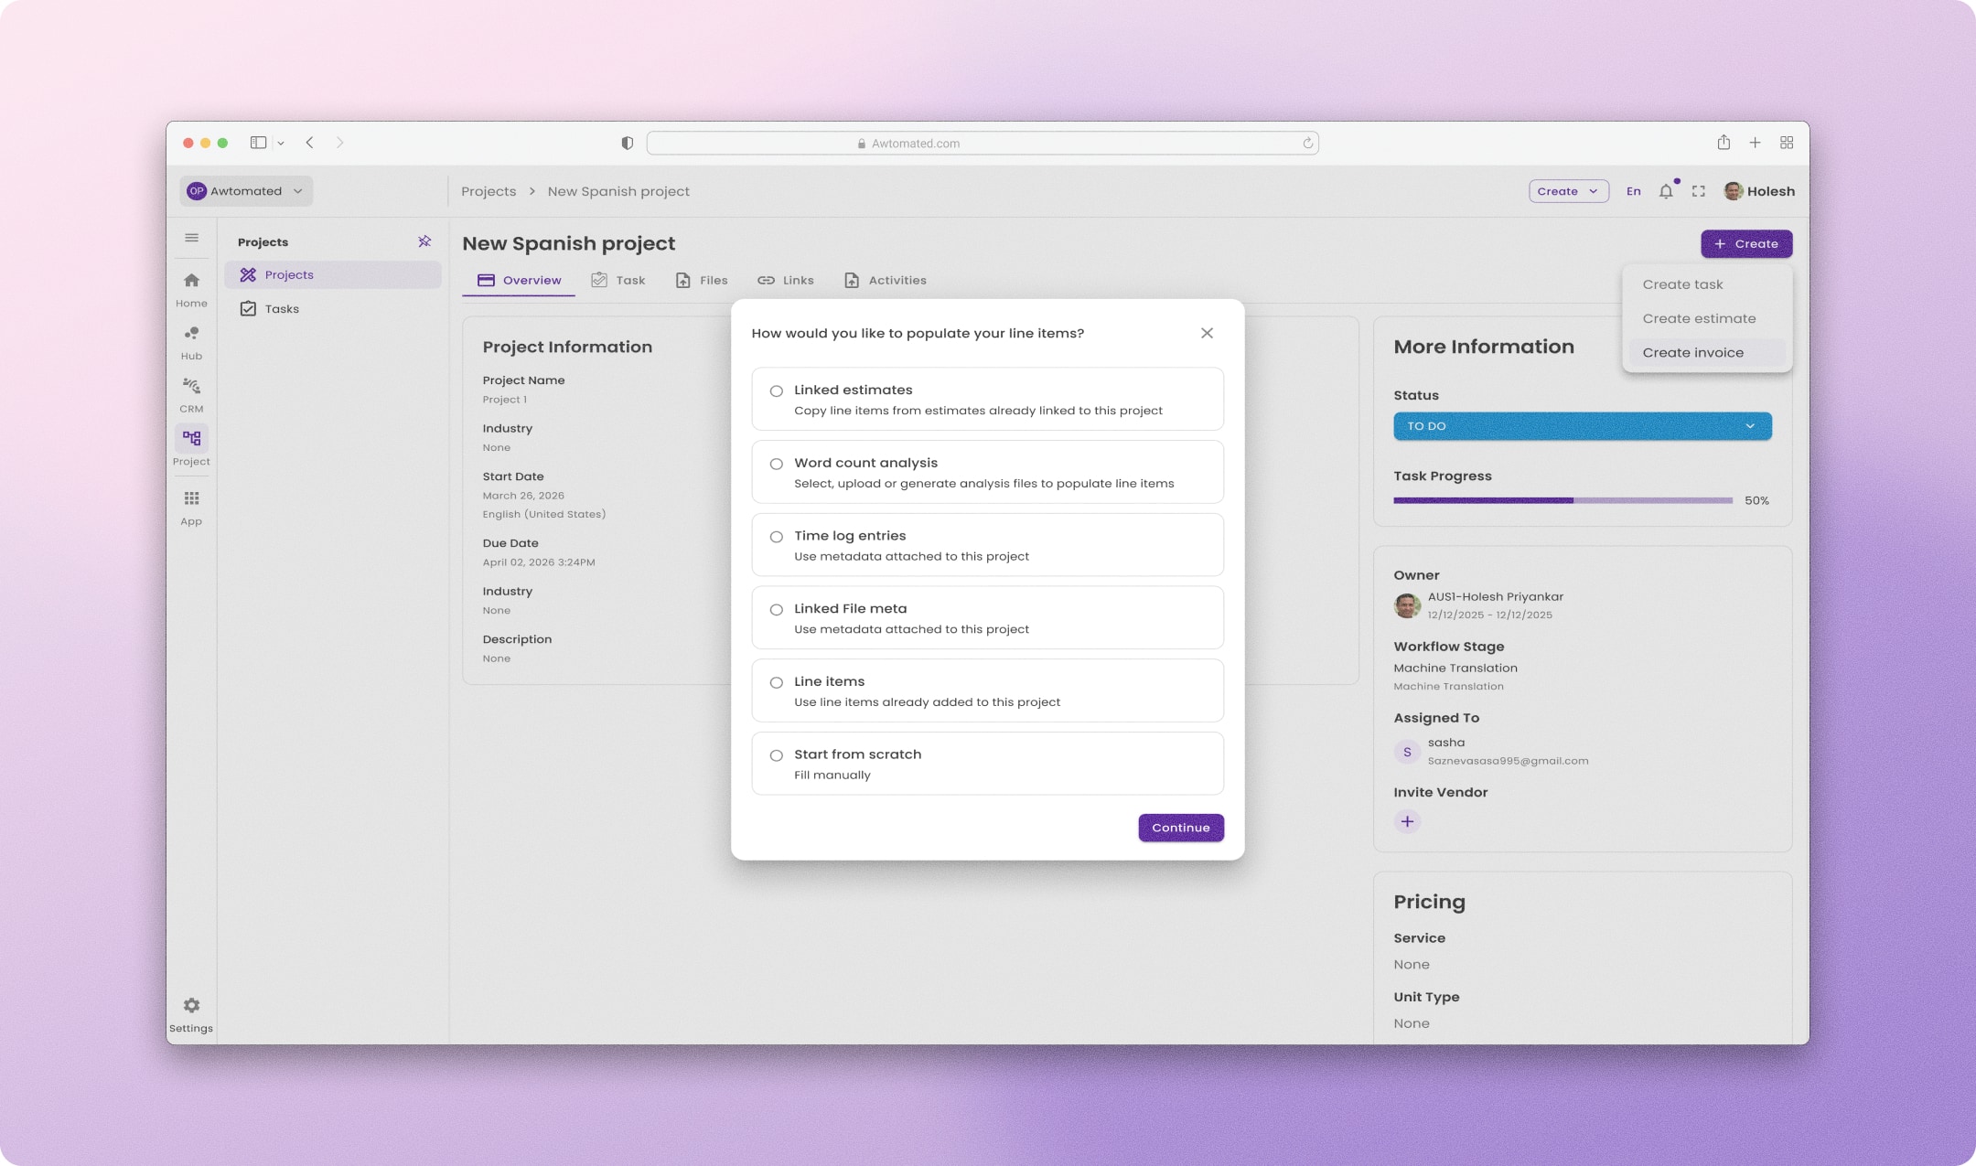Open the Hub section in sidebar

pyautogui.click(x=191, y=342)
